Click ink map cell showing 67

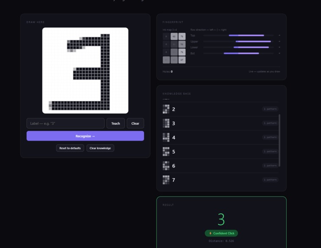pyautogui.click(x=182, y=60)
